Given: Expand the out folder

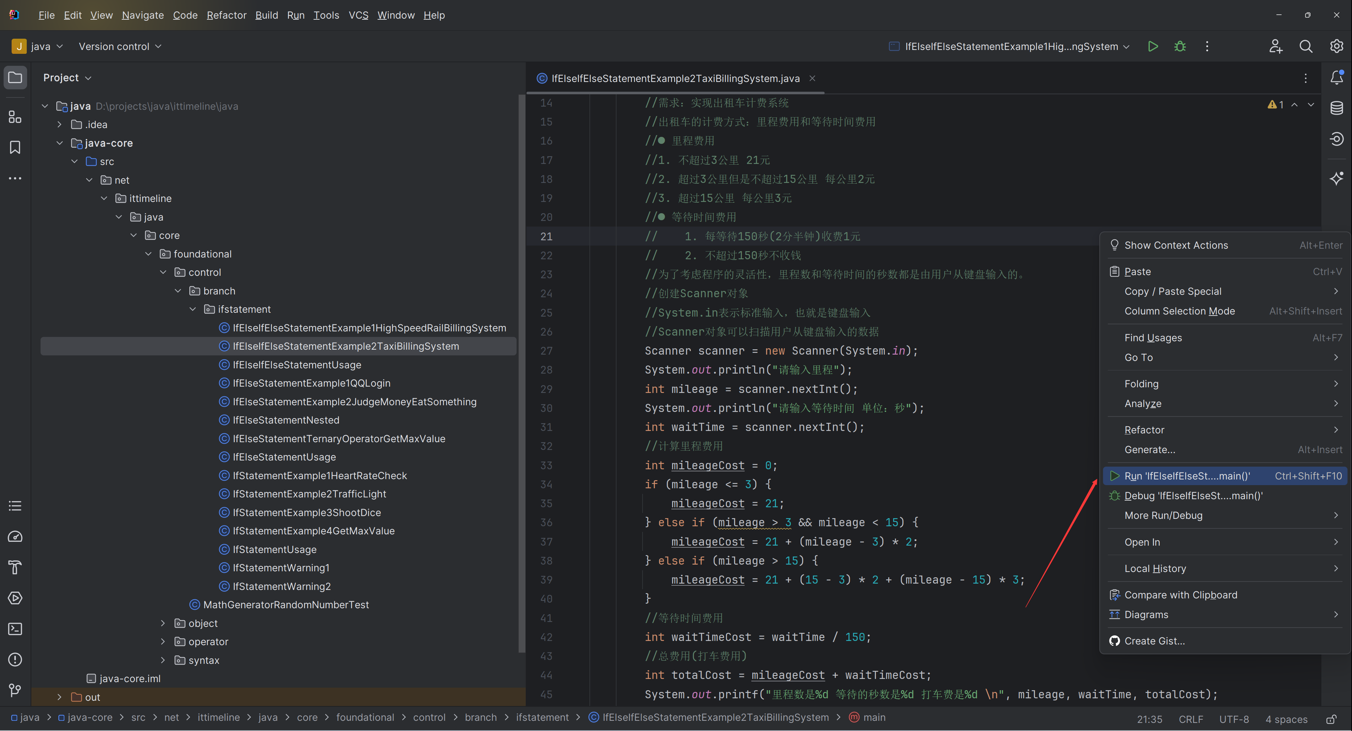Looking at the screenshot, I should pos(59,697).
